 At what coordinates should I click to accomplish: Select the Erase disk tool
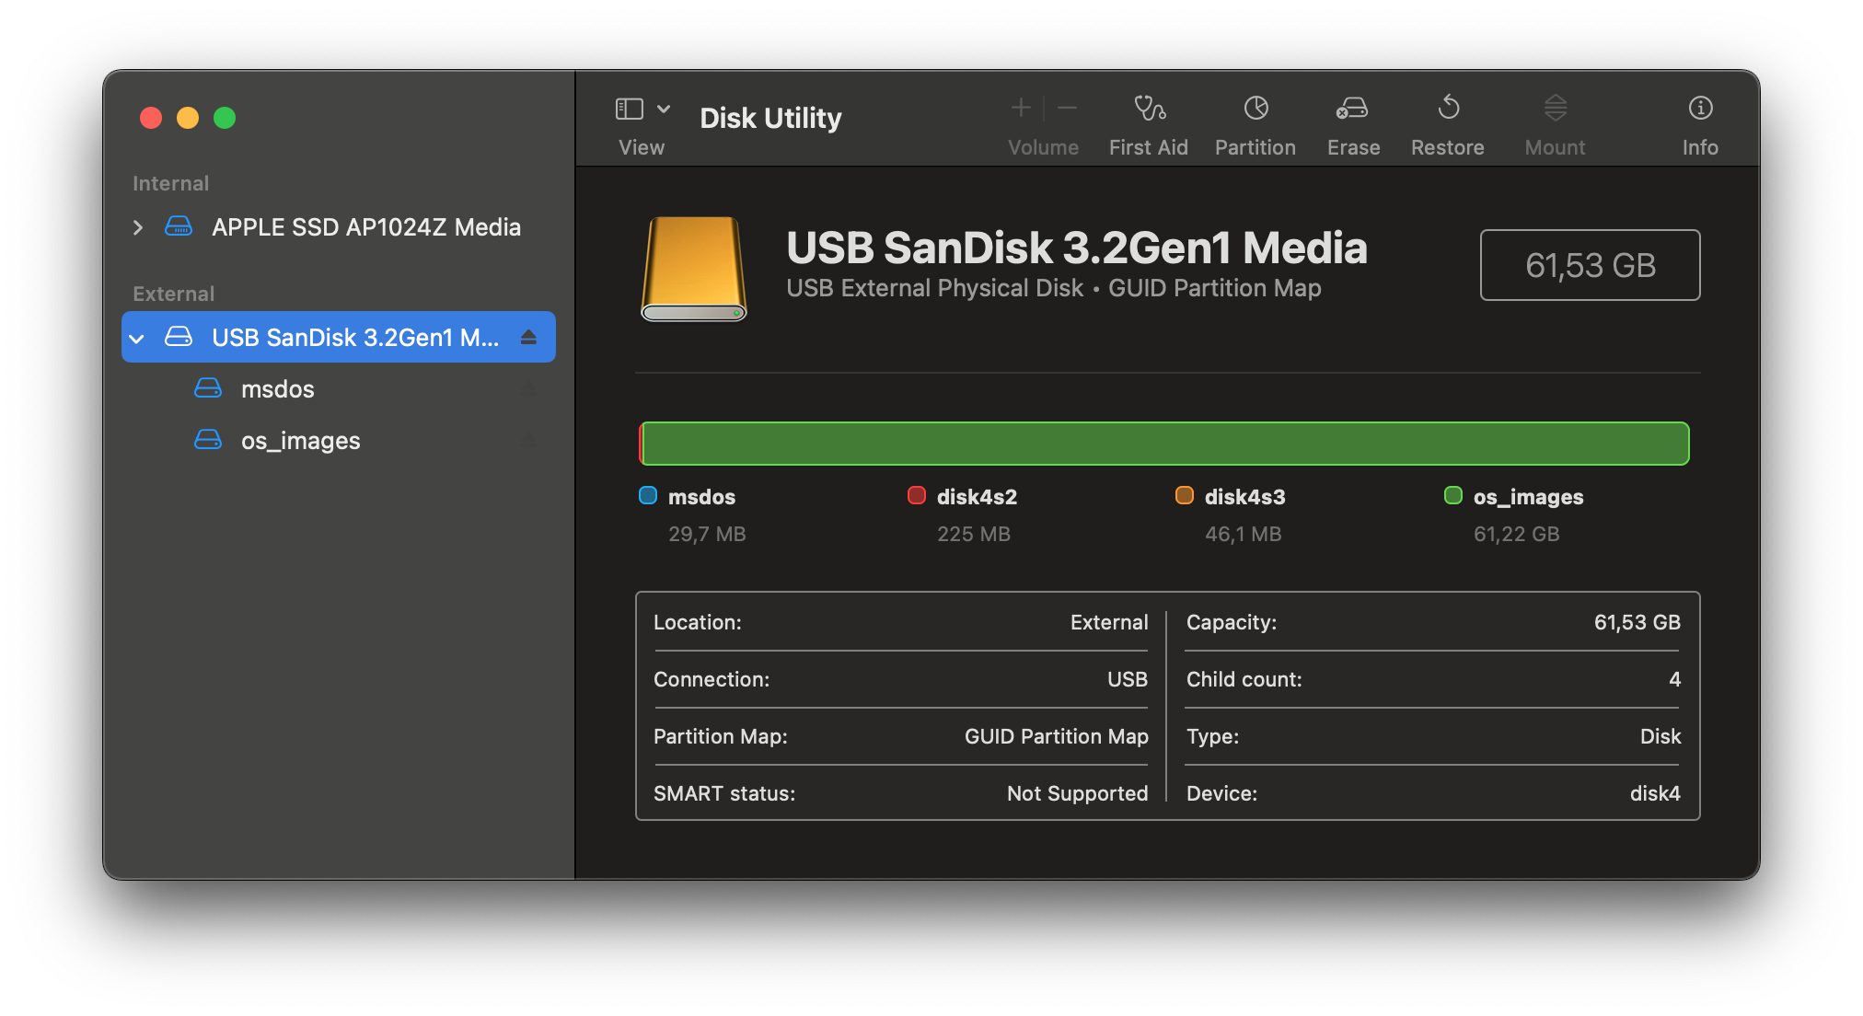click(1352, 109)
